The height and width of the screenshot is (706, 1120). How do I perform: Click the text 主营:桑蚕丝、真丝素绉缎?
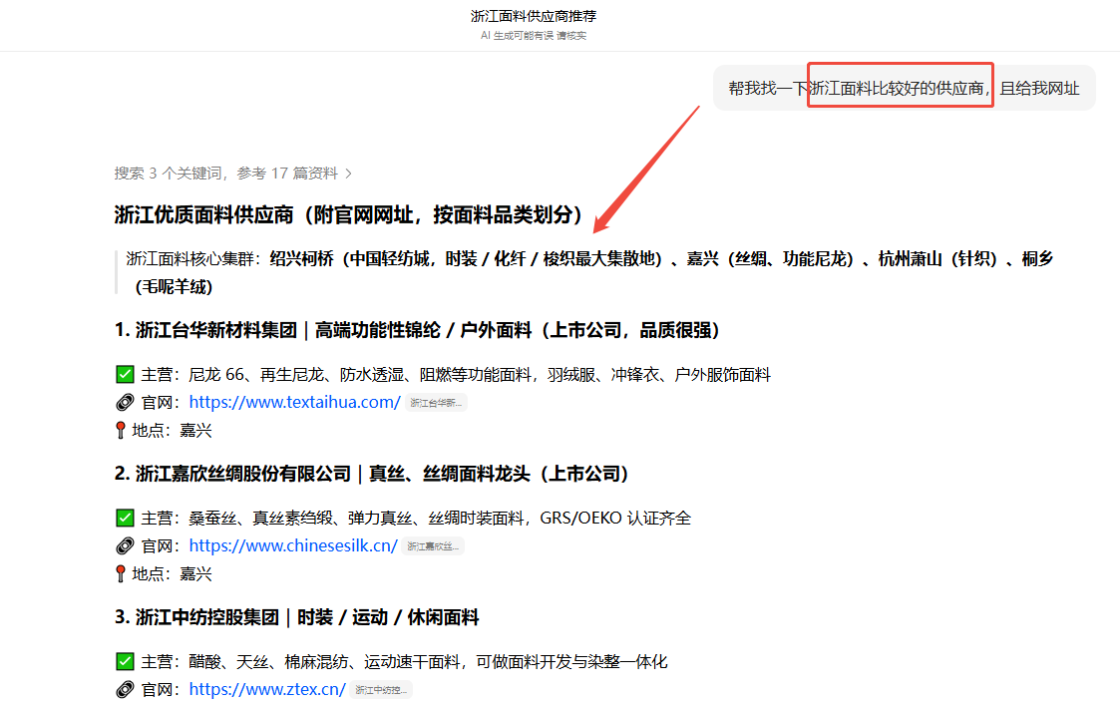coord(416,519)
